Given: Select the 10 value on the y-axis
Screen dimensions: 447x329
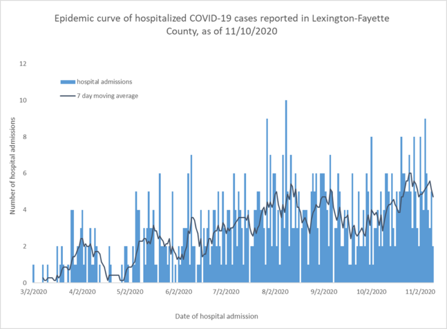Looking at the screenshot, I should pyautogui.click(x=23, y=101).
